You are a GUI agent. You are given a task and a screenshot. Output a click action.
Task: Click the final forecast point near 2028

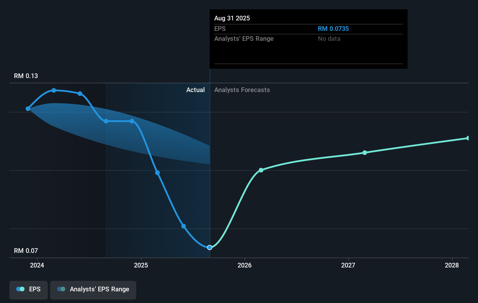coord(468,138)
